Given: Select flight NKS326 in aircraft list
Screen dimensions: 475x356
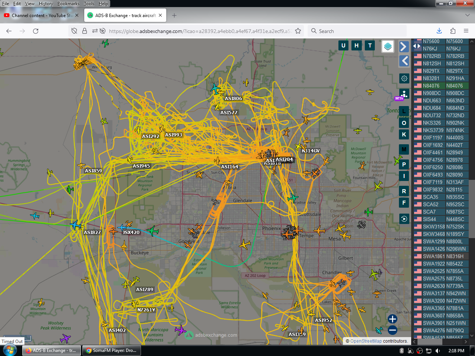Looking at the screenshot, I should click(441, 123).
